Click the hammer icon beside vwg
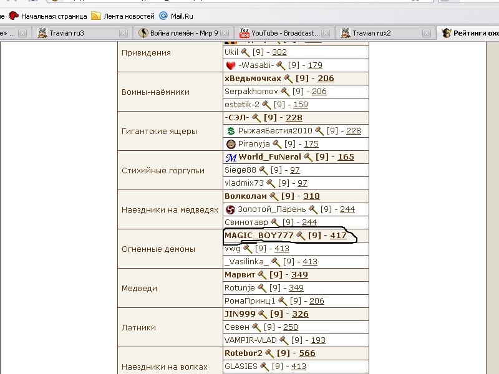Screen dimensions: 499x374 click(248, 249)
